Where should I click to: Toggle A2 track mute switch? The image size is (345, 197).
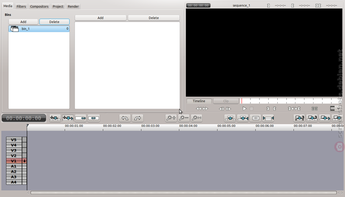[x=25, y=172]
